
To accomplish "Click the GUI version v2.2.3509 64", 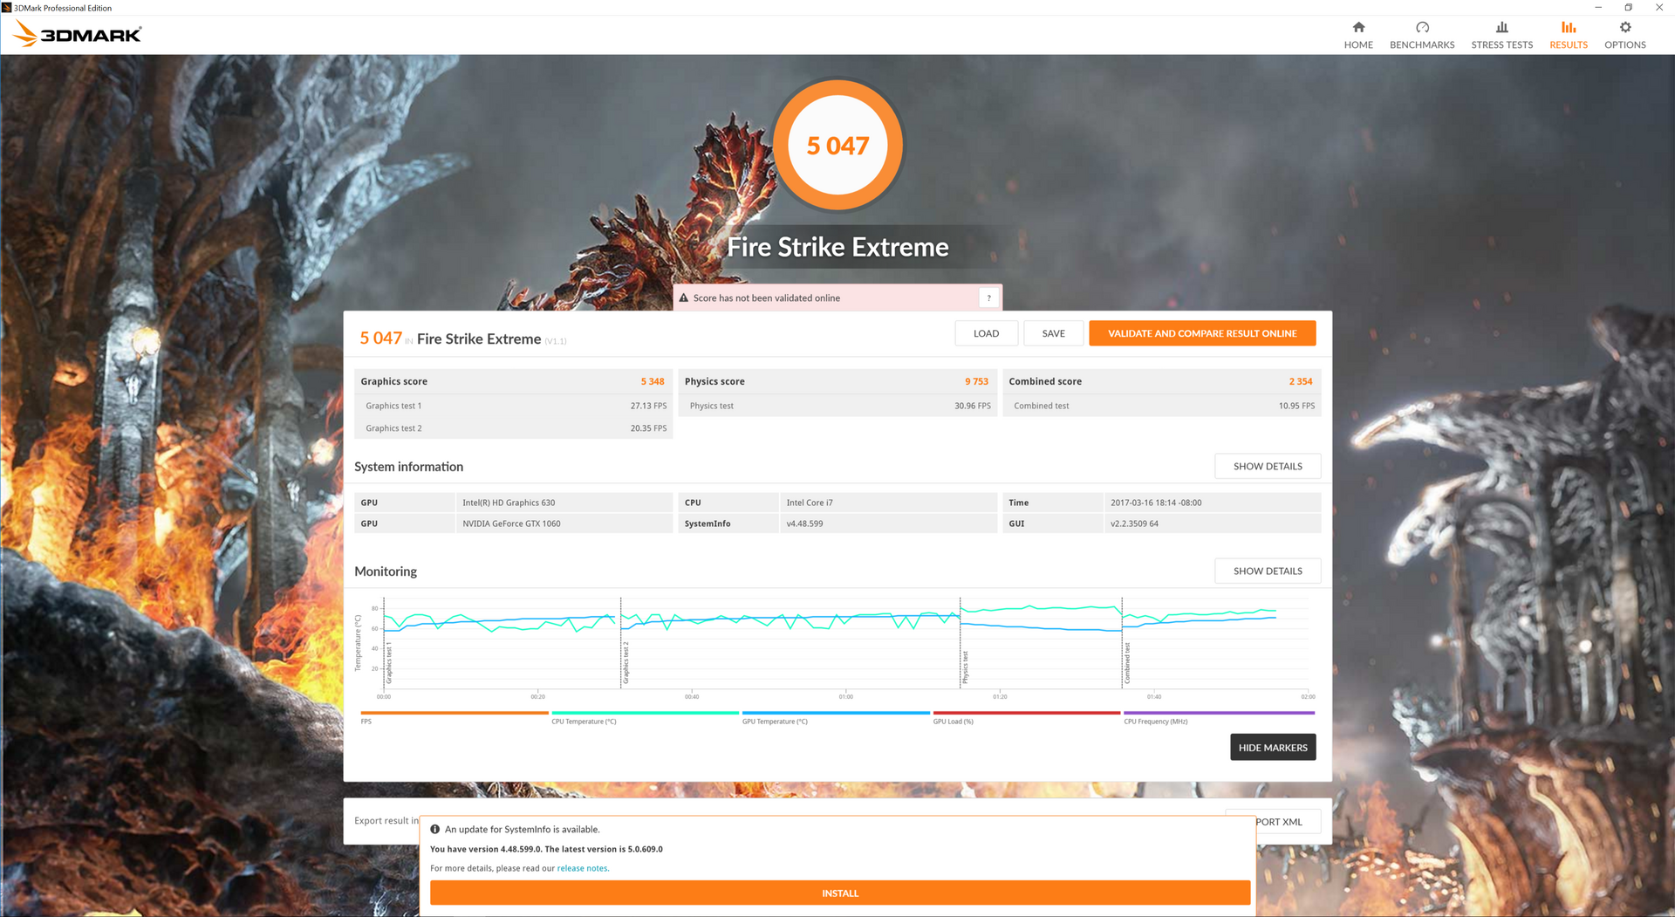I will [x=1134, y=524].
